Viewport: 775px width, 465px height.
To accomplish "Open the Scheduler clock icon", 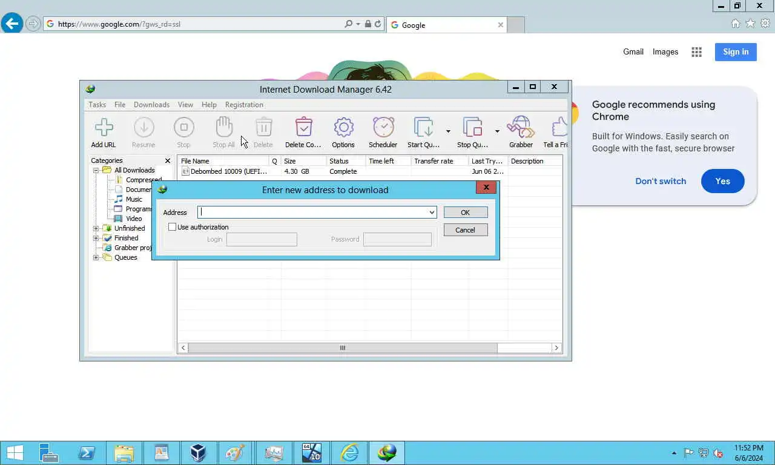I will 383,128.
